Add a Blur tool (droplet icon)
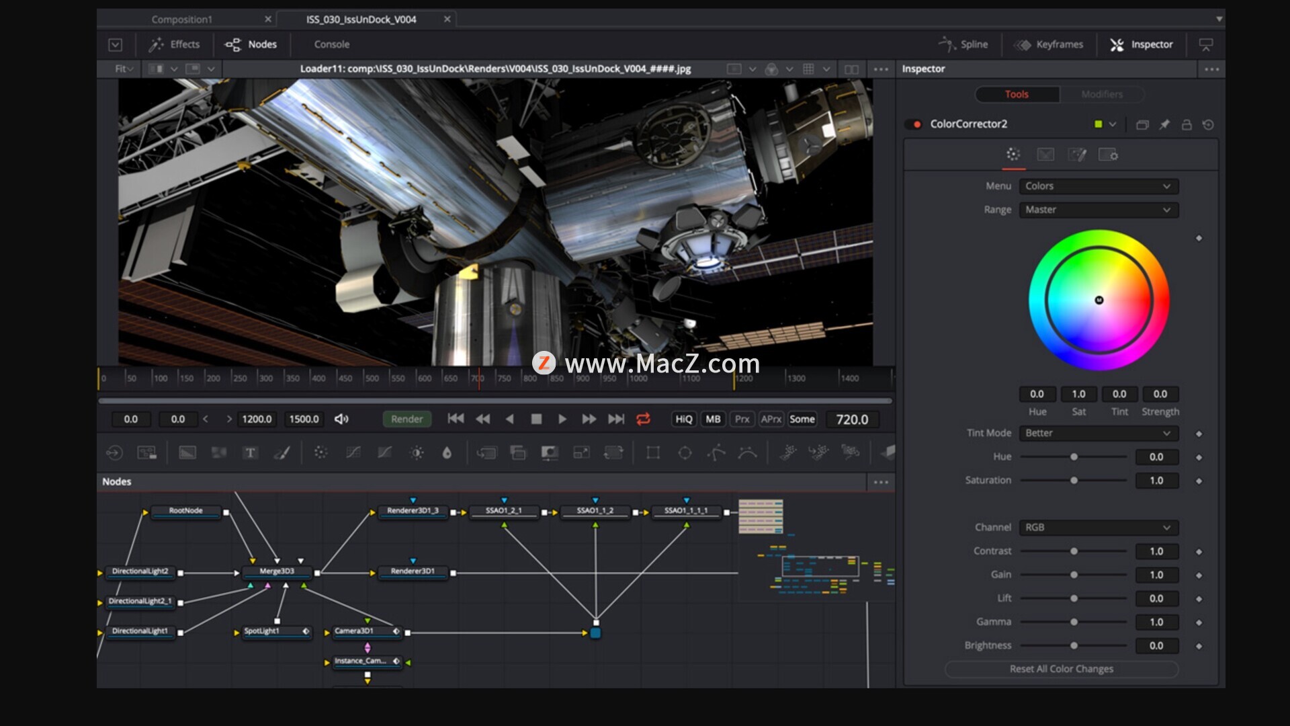1290x726 pixels. (x=447, y=453)
